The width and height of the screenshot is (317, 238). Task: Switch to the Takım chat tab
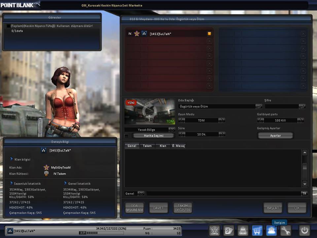pyautogui.click(x=147, y=146)
